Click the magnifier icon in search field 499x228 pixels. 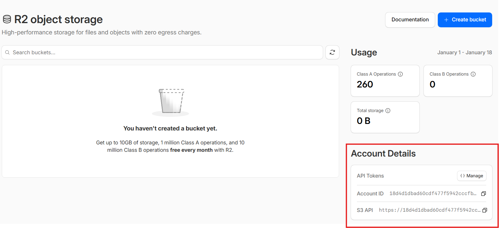(7, 52)
